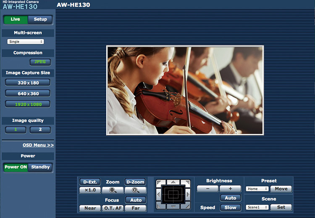Expand the Scene1 scene dropdown
The width and height of the screenshot is (315, 218).
[x=257, y=207]
